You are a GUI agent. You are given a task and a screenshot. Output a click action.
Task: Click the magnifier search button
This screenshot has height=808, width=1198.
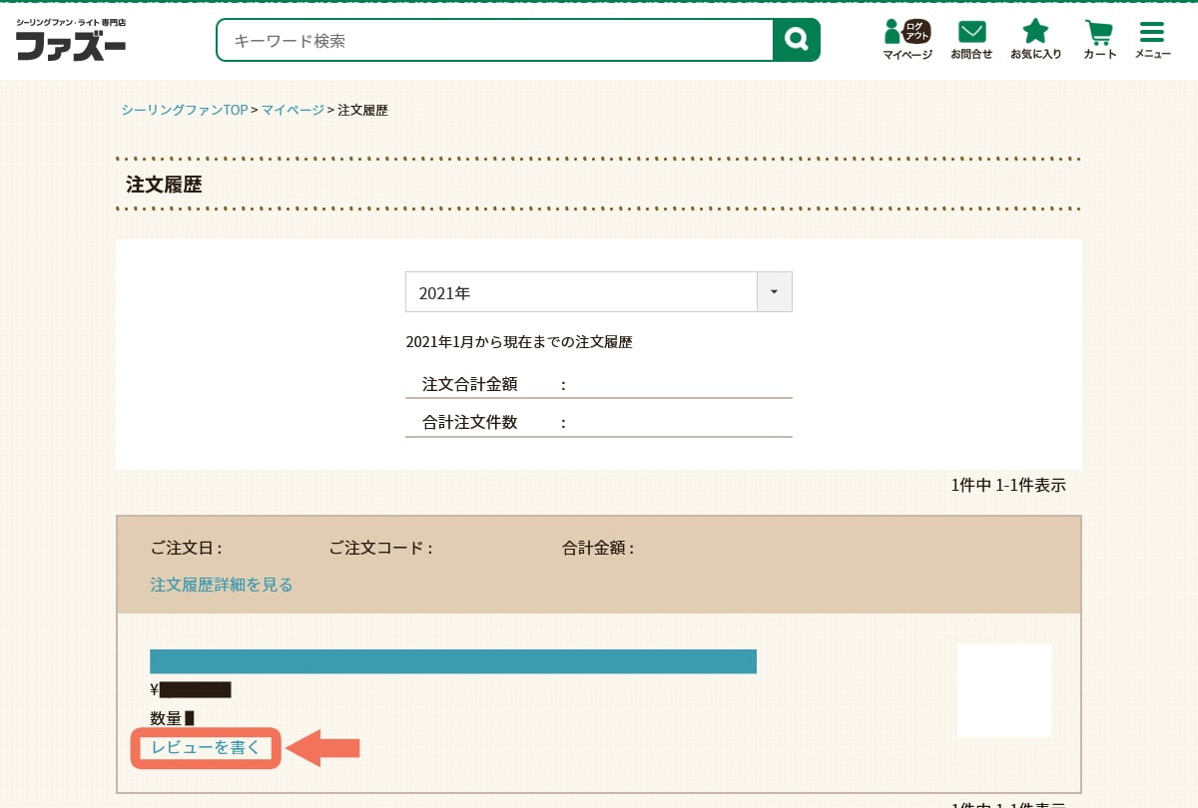pyautogui.click(x=796, y=40)
